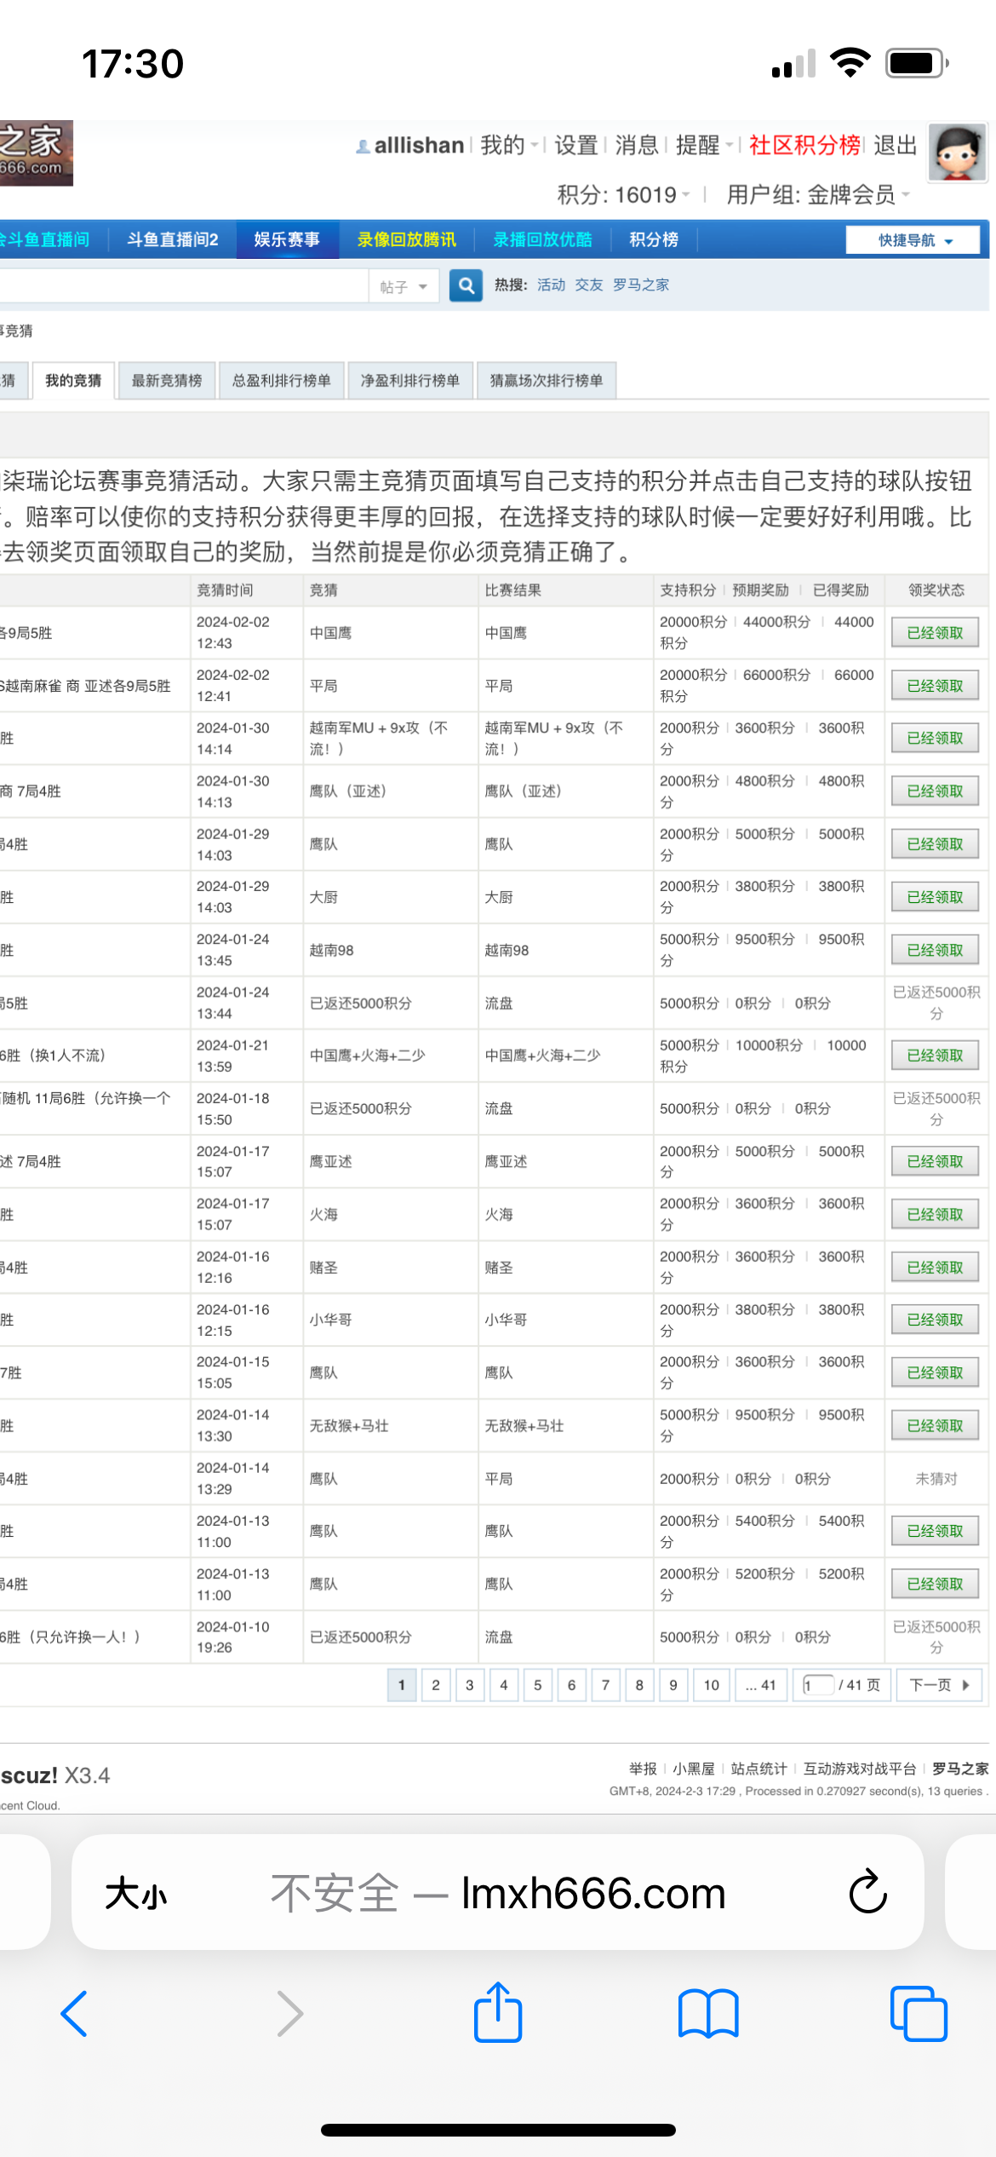Tap the 大小 text size button
This screenshot has width=996, height=2157.
pyautogui.click(x=136, y=1894)
